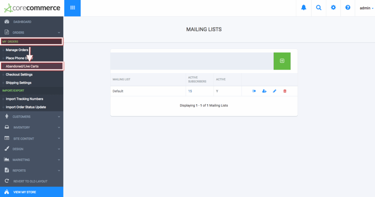Open the settings gear icon

point(333,8)
